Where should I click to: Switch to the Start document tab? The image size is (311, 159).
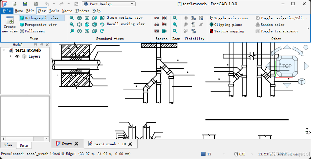67,144
